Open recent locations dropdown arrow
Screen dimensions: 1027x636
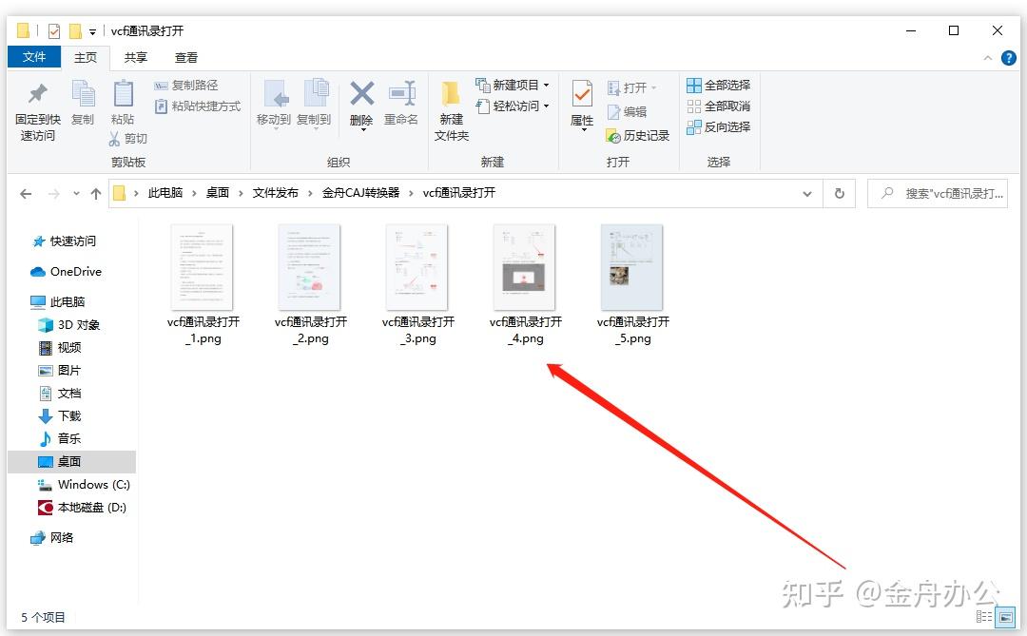[77, 194]
